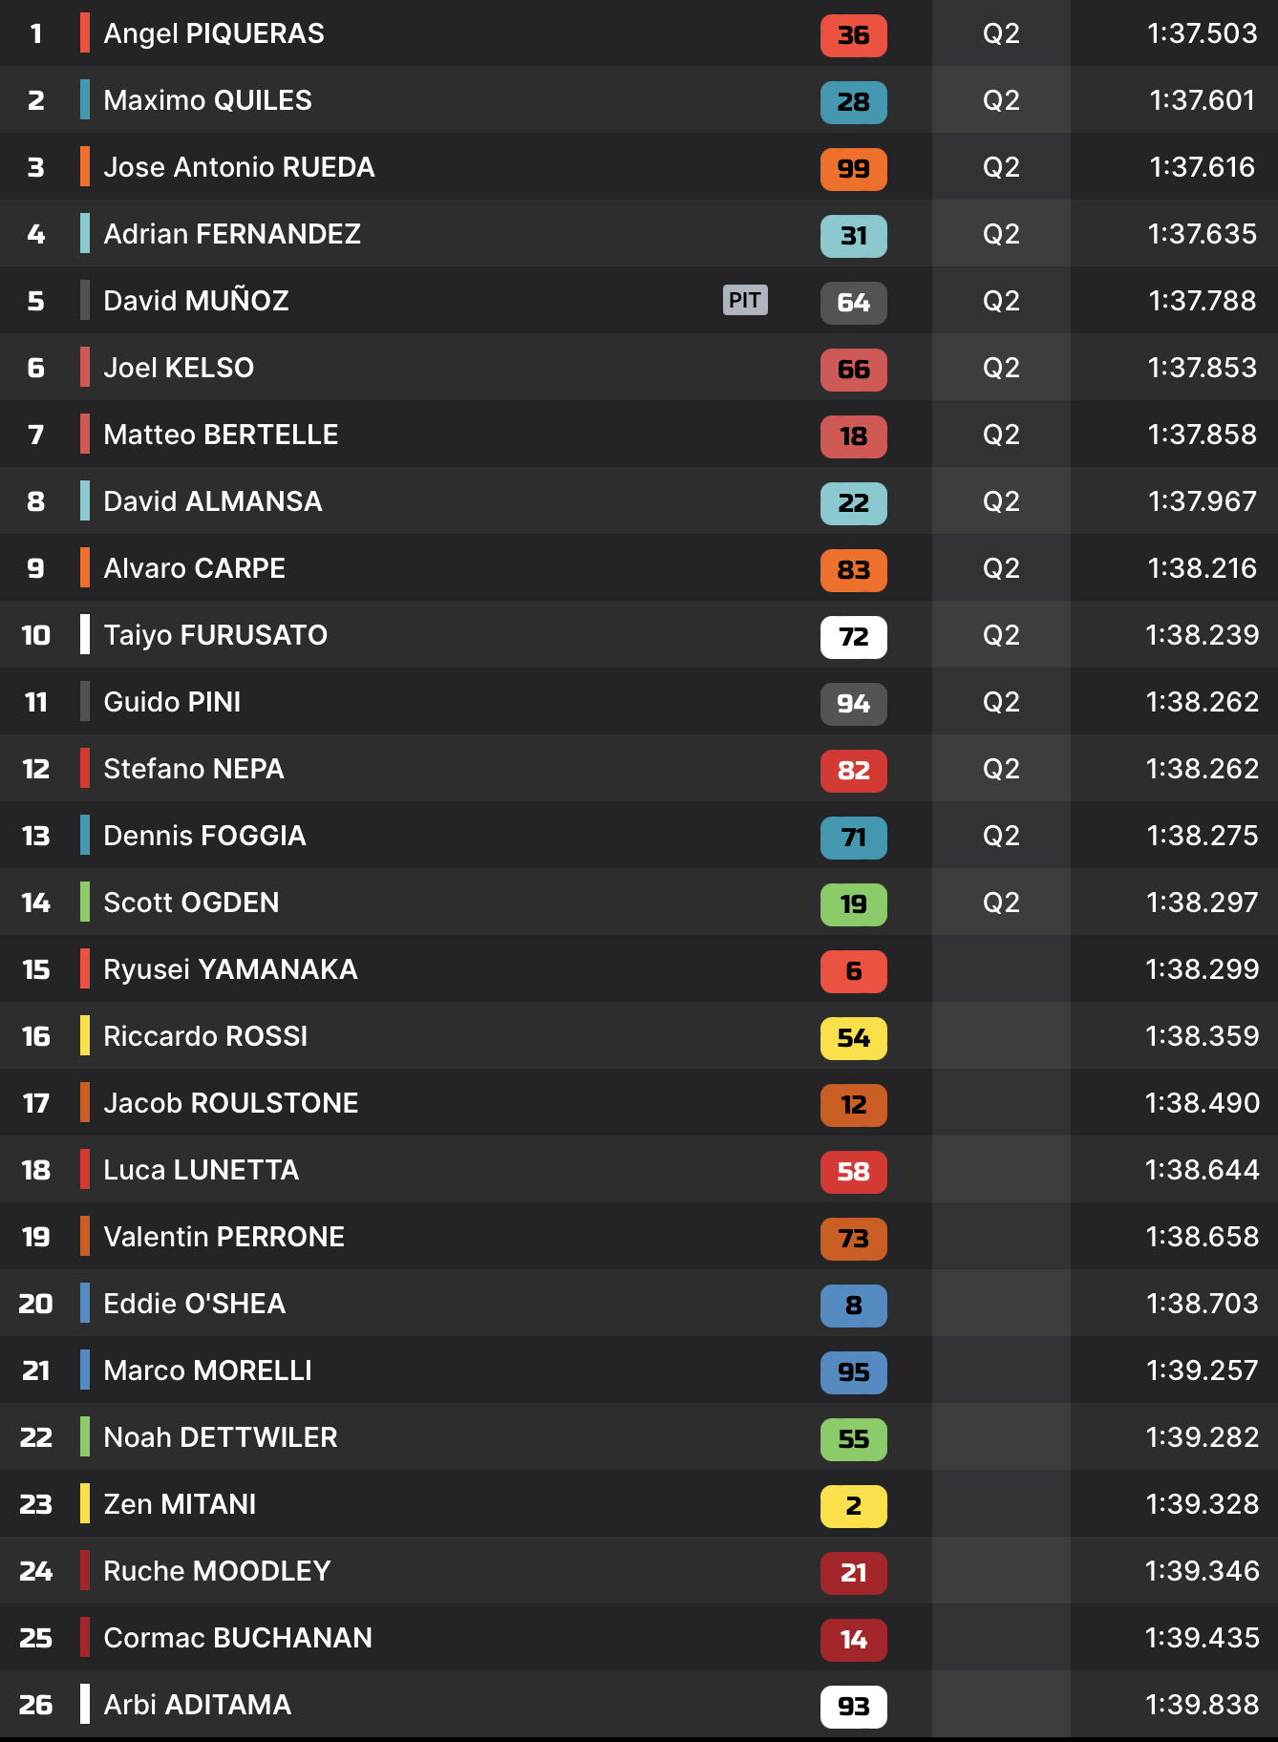This screenshot has width=1278, height=1742.
Task: Click the white number 93 badge
Action: 853,1707
